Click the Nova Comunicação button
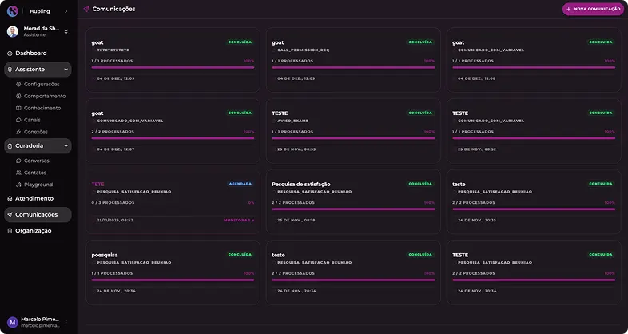The height and width of the screenshot is (334, 628). pos(593,9)
